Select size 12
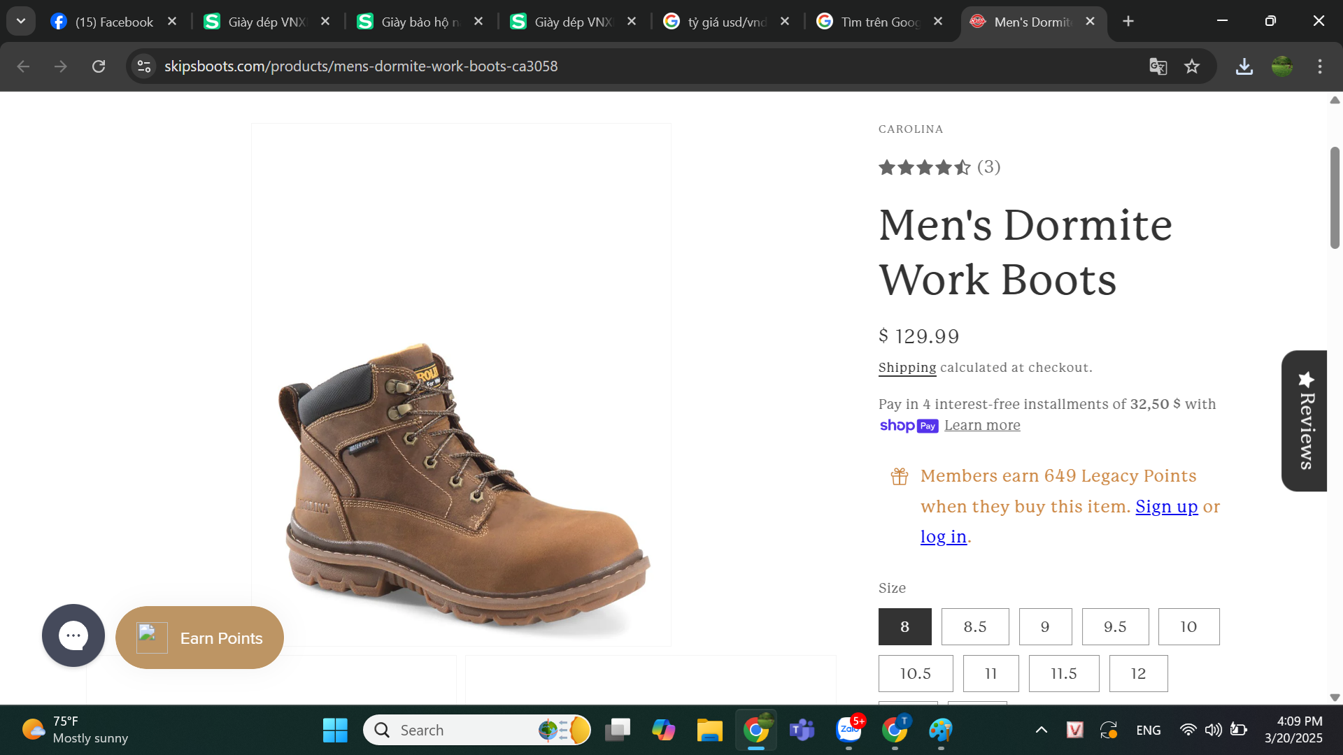The width and height of the screenshot is (1343, 755). (1138, 673)
